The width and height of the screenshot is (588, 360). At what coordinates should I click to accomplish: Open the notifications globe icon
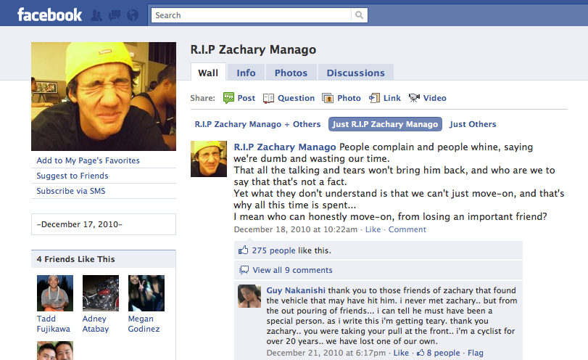(x=133, y=15)
